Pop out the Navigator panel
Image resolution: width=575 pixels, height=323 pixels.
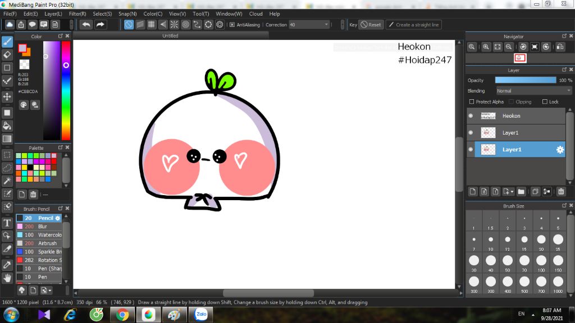(x=564, y=36)
